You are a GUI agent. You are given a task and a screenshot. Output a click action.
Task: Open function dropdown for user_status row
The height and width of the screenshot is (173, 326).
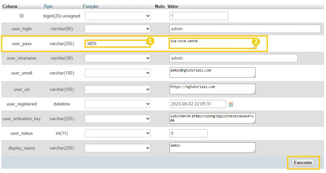117,133
